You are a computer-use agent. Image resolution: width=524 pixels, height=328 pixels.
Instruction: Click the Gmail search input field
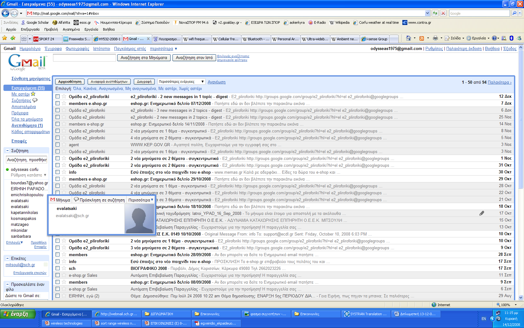click(84, 58)
